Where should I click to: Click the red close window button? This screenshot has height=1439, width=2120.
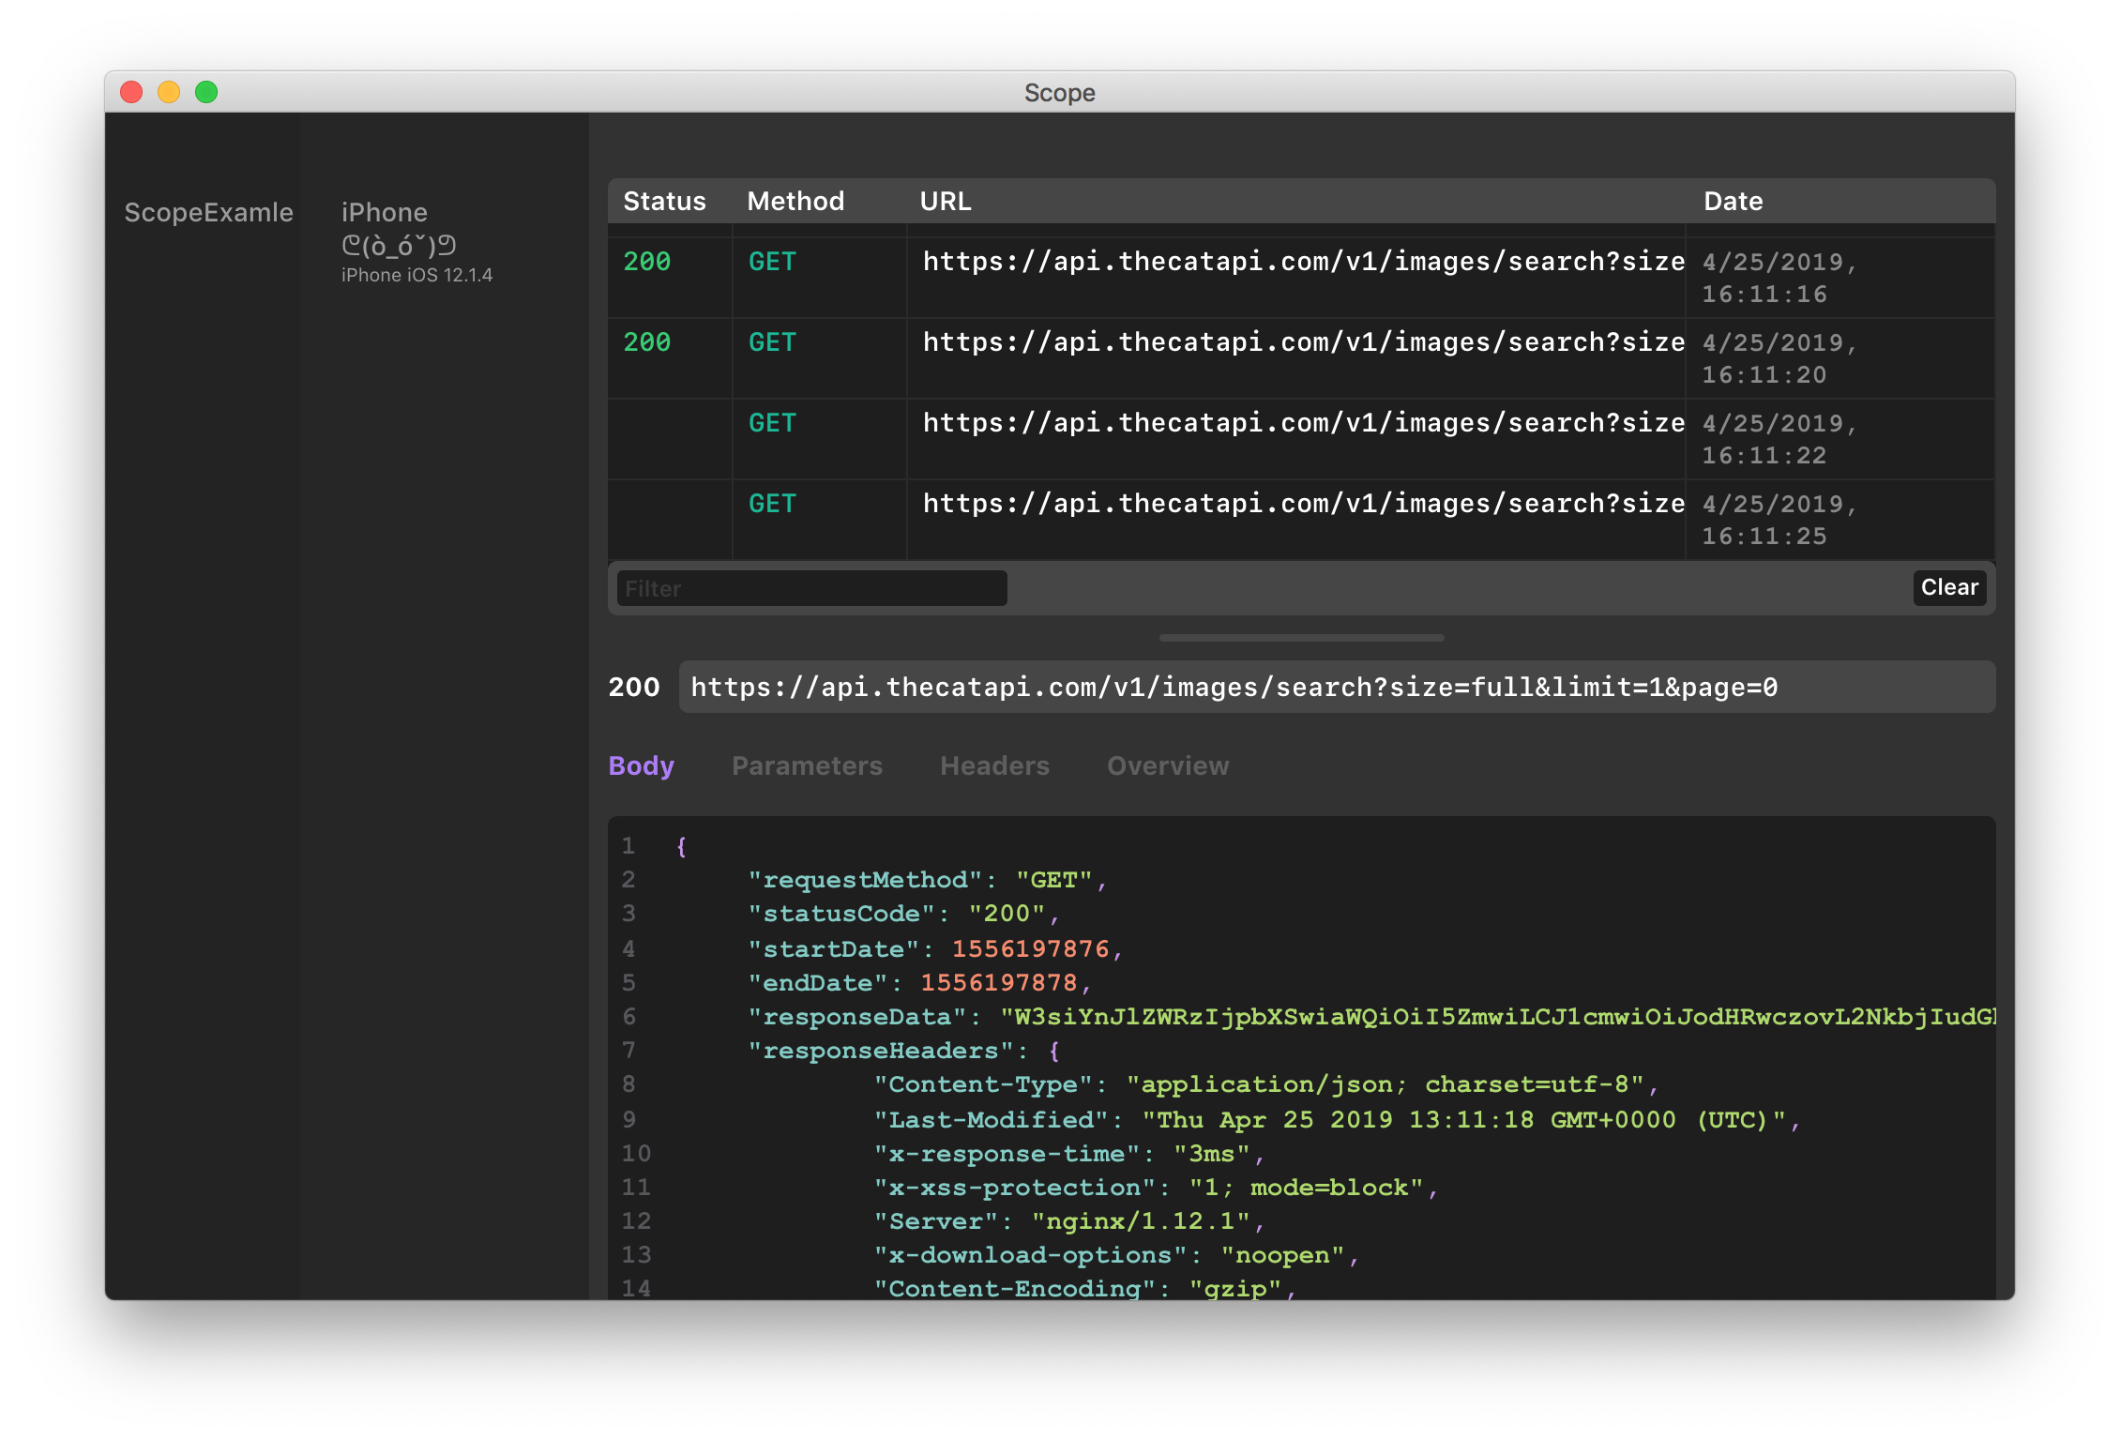(x=131, y=92)
